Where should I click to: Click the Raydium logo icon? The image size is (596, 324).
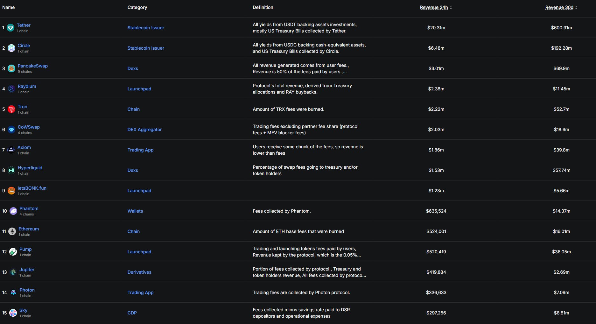(11, 89)
